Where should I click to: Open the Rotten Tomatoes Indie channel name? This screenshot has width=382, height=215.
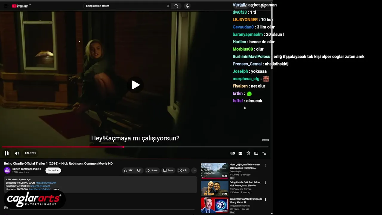coord(26,169)
